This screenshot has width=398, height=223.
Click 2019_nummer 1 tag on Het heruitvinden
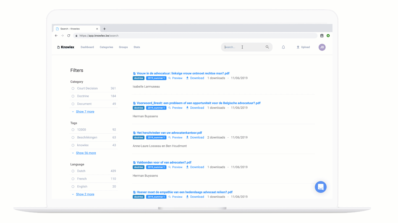[x=156, y=138]
